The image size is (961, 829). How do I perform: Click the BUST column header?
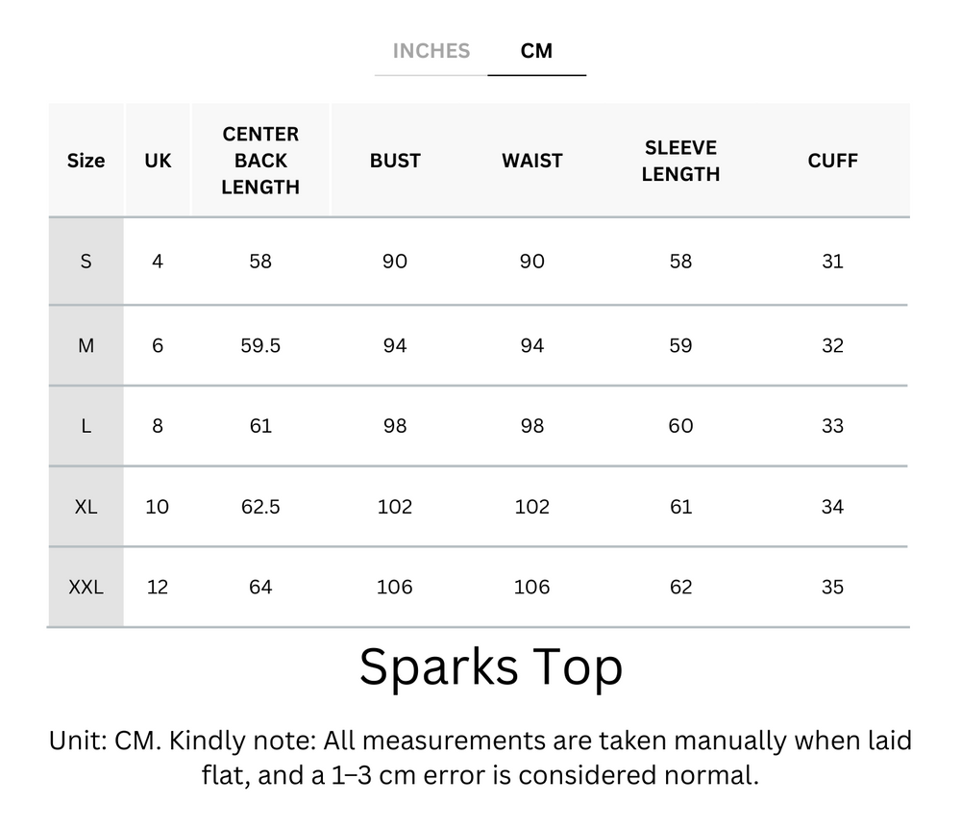[x=395, y=161]
